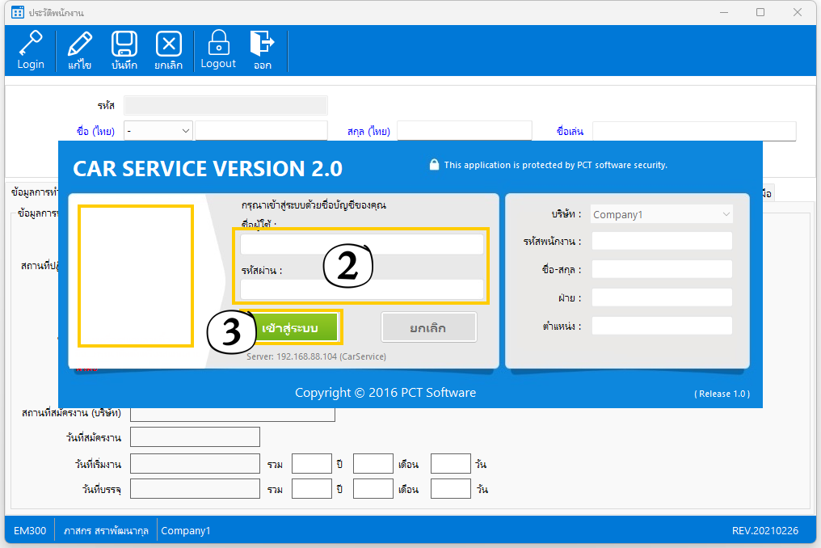The width and height of the screenshot is (821, 548).
Task: Click the nickname text field
Action: click(x=693, y=131)
